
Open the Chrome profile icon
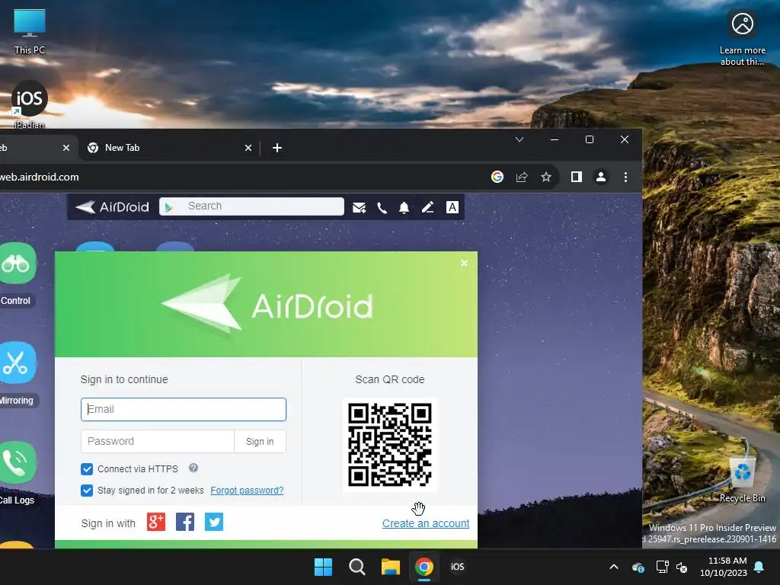601,177
